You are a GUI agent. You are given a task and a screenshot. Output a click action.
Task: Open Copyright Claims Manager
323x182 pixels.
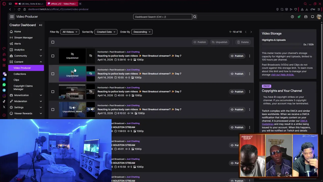23,87
